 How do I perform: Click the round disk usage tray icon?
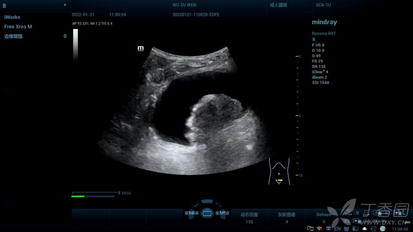pyautogui.click(x=383, y=228)
